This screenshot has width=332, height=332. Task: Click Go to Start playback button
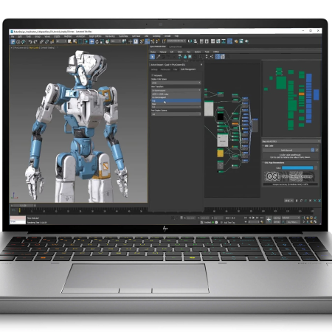pyautogui.click(x=246, y=218)
